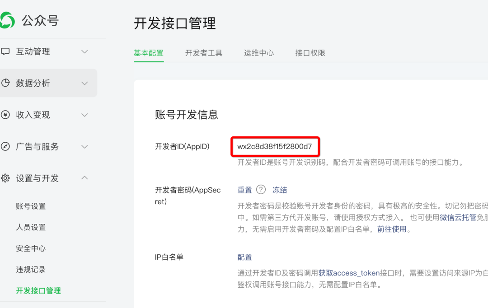Click the 收入变现 yen coin icon

click(x=5, y=115)
